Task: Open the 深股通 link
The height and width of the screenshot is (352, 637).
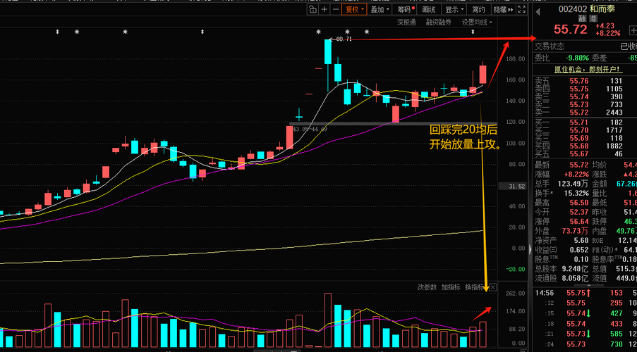Action: [x=406, y=23]
